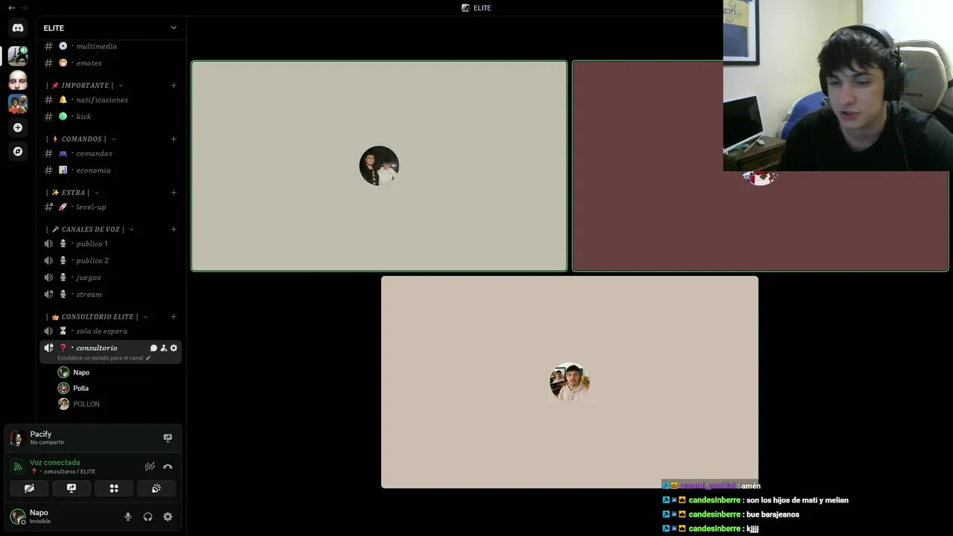The height and width of the screenshot is (536, 953).
Task: Open activities launcher button
Action: pyautogui.click(x=114, y=488)
